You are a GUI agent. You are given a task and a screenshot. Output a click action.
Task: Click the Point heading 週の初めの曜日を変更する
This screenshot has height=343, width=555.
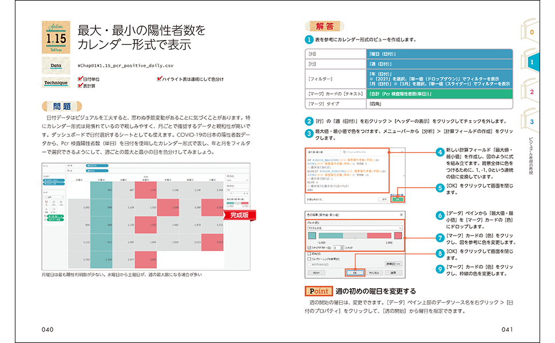pyautogui.click(x=375, y=291)
